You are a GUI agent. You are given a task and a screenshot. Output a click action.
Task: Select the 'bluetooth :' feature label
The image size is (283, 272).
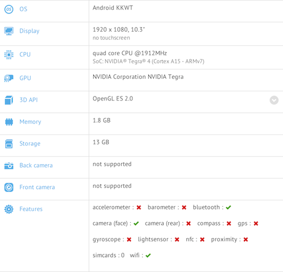(208, 207)
